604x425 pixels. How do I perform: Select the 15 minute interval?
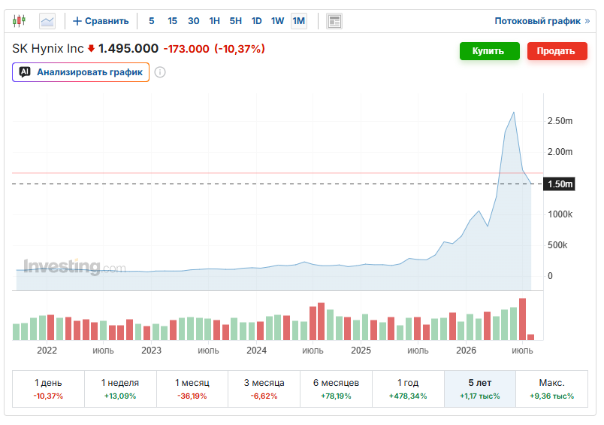(x=172, y=21)
